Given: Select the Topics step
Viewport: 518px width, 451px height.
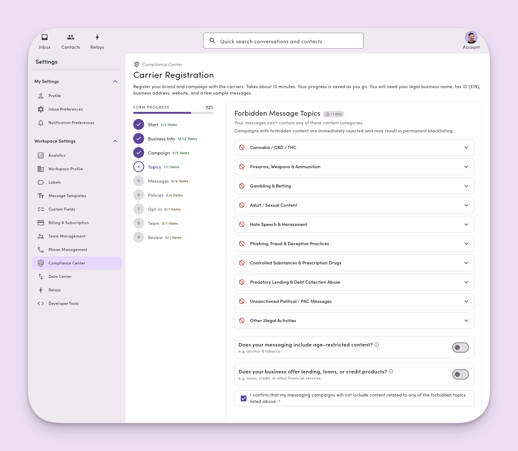Looking at the screenshot, I should pyautogui.click(x=156, y=167).
